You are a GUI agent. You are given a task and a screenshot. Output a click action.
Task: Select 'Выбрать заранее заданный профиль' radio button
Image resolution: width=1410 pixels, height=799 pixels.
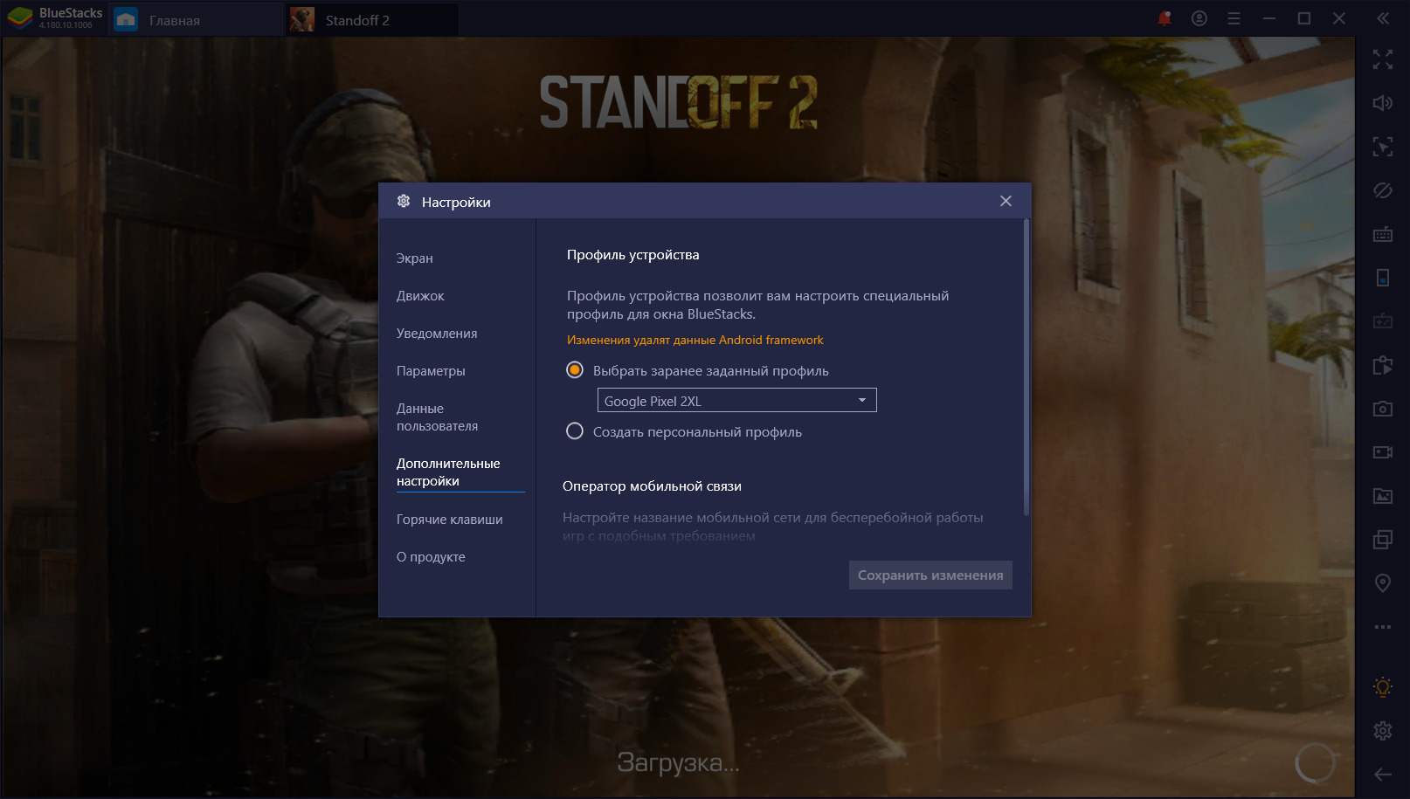click(x=575, y=370)
